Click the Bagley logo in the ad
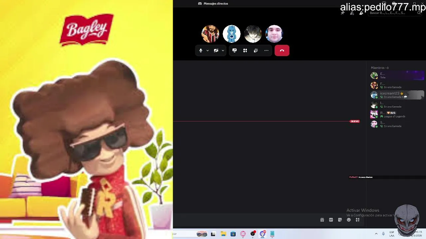Screen dimensions: 426x239 coord(87,30)
